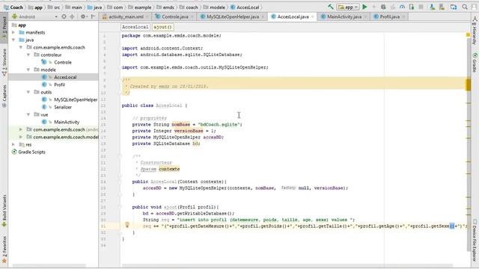Image resolution: width=479 pixels, height=269 pixels.
Task: Toggle the 1: Project side tab
Action: tap(4, 28)
